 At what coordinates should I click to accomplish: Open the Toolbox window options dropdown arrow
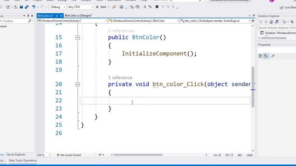[x=24, y=16]
